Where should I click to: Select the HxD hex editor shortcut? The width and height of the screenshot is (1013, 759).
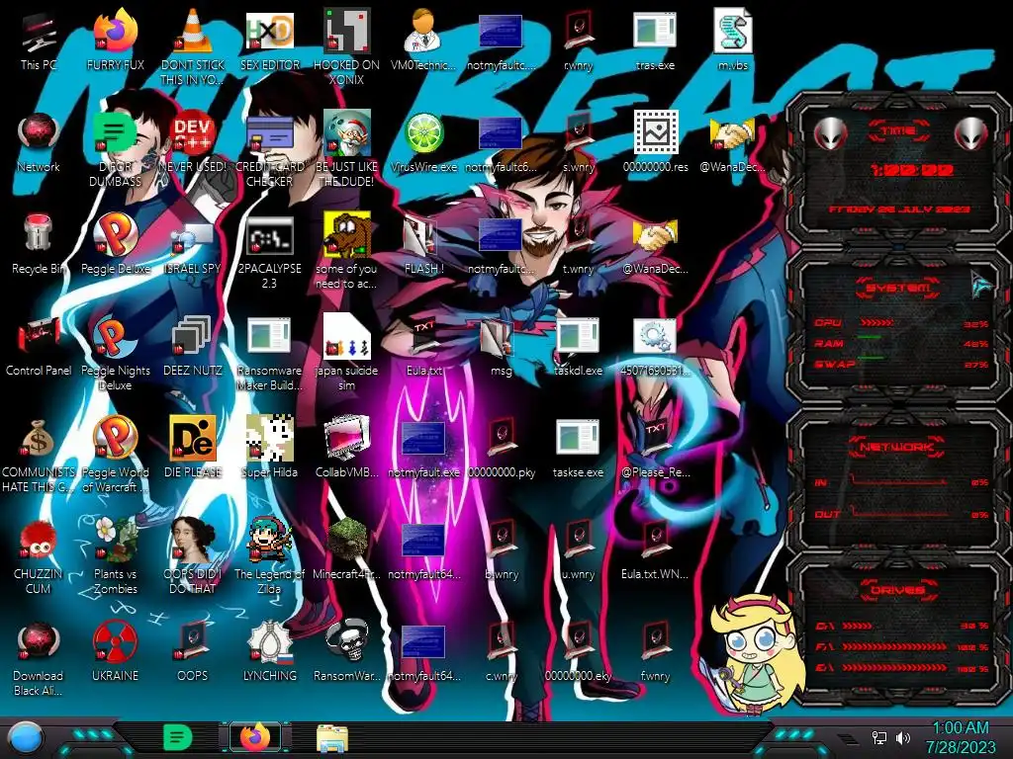click(269, 40)
